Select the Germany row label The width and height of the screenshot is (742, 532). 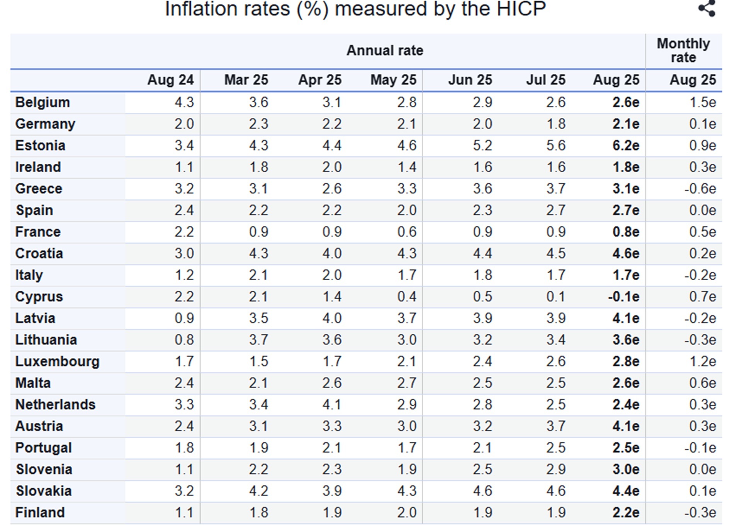45,124
